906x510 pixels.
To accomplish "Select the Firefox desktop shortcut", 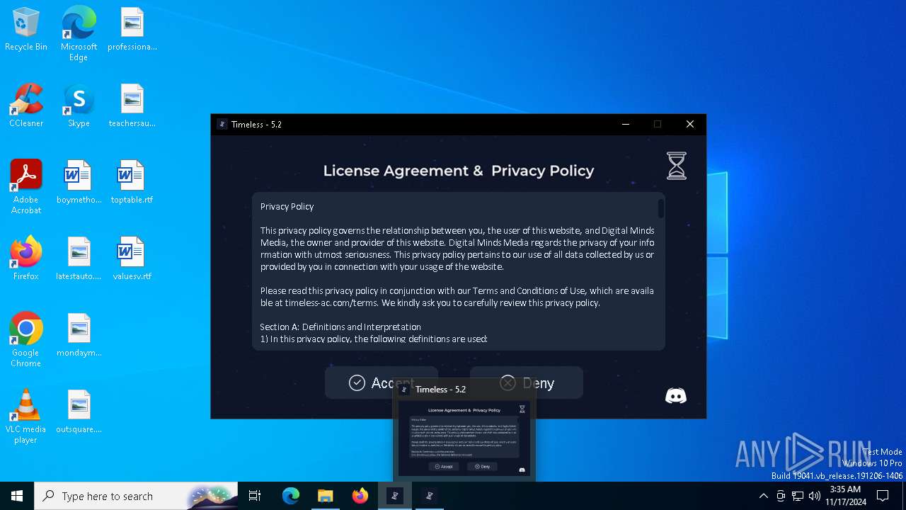I will point(26,259).
